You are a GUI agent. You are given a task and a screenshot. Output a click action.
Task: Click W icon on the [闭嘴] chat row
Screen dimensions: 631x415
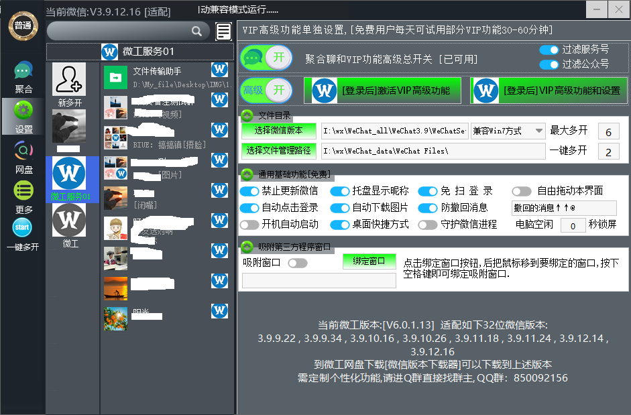pyautogui.click(x=220, y=190)
